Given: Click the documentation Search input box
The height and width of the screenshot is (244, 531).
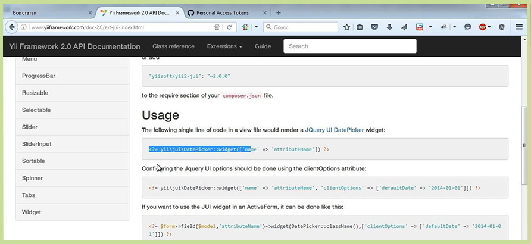Looking at the screenshot, I should coord(350,46).
